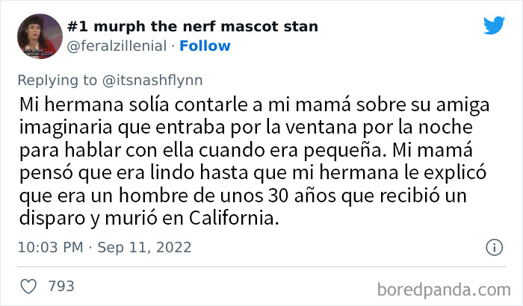This screenshot has width=523, height=306.
Task: Open the @feralzillenial handle
Action: tap(118, 46)
